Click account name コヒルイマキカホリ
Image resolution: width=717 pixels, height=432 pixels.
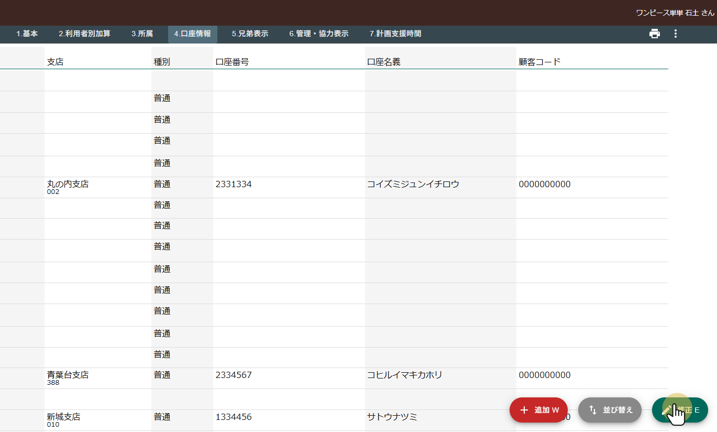pos(404,375)
